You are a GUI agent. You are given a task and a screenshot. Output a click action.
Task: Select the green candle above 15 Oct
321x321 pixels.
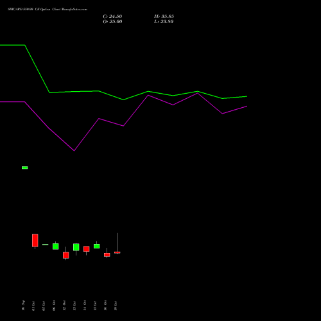97,246
